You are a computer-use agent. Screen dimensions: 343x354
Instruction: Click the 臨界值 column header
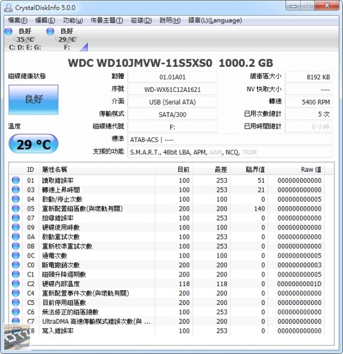pos(249,170)
